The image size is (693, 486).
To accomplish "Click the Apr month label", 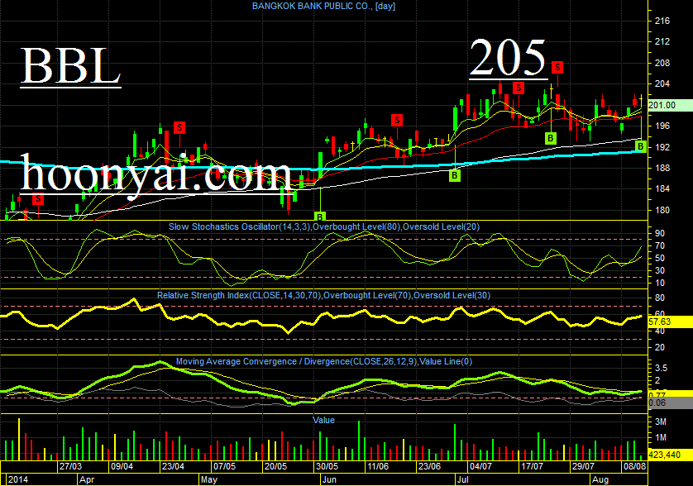I will click(x=87, y=479).
